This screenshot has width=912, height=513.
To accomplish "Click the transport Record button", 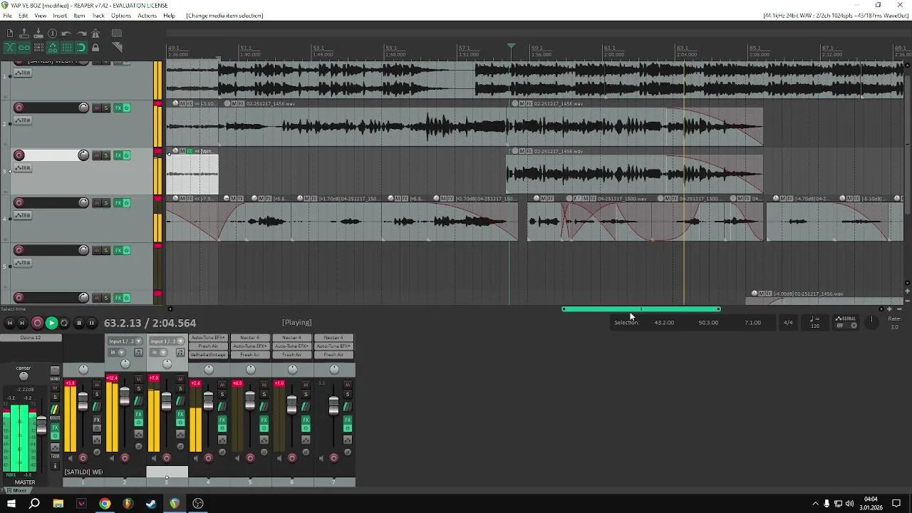I will 37,323.
